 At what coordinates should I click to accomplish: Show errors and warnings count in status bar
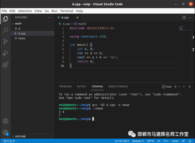[9, 141]
